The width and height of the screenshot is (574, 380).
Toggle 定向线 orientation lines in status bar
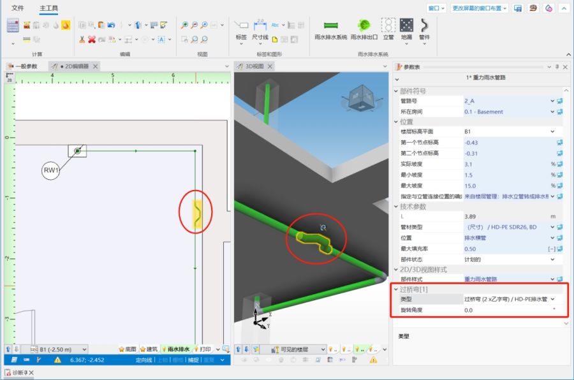(x=144, y=360)
